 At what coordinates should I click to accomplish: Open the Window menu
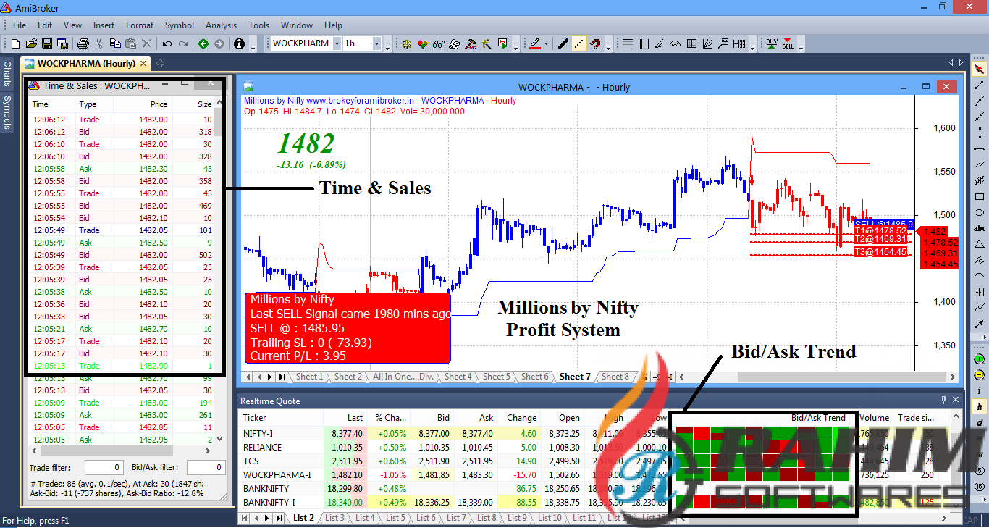click(297, 25)
